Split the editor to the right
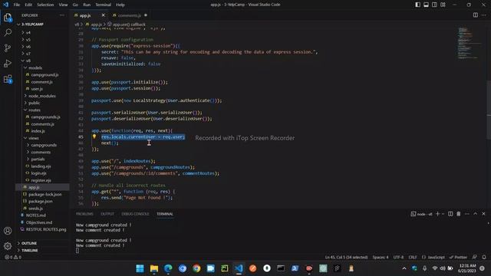This screenshot has width=491, height=276. (x=476, y=15)
